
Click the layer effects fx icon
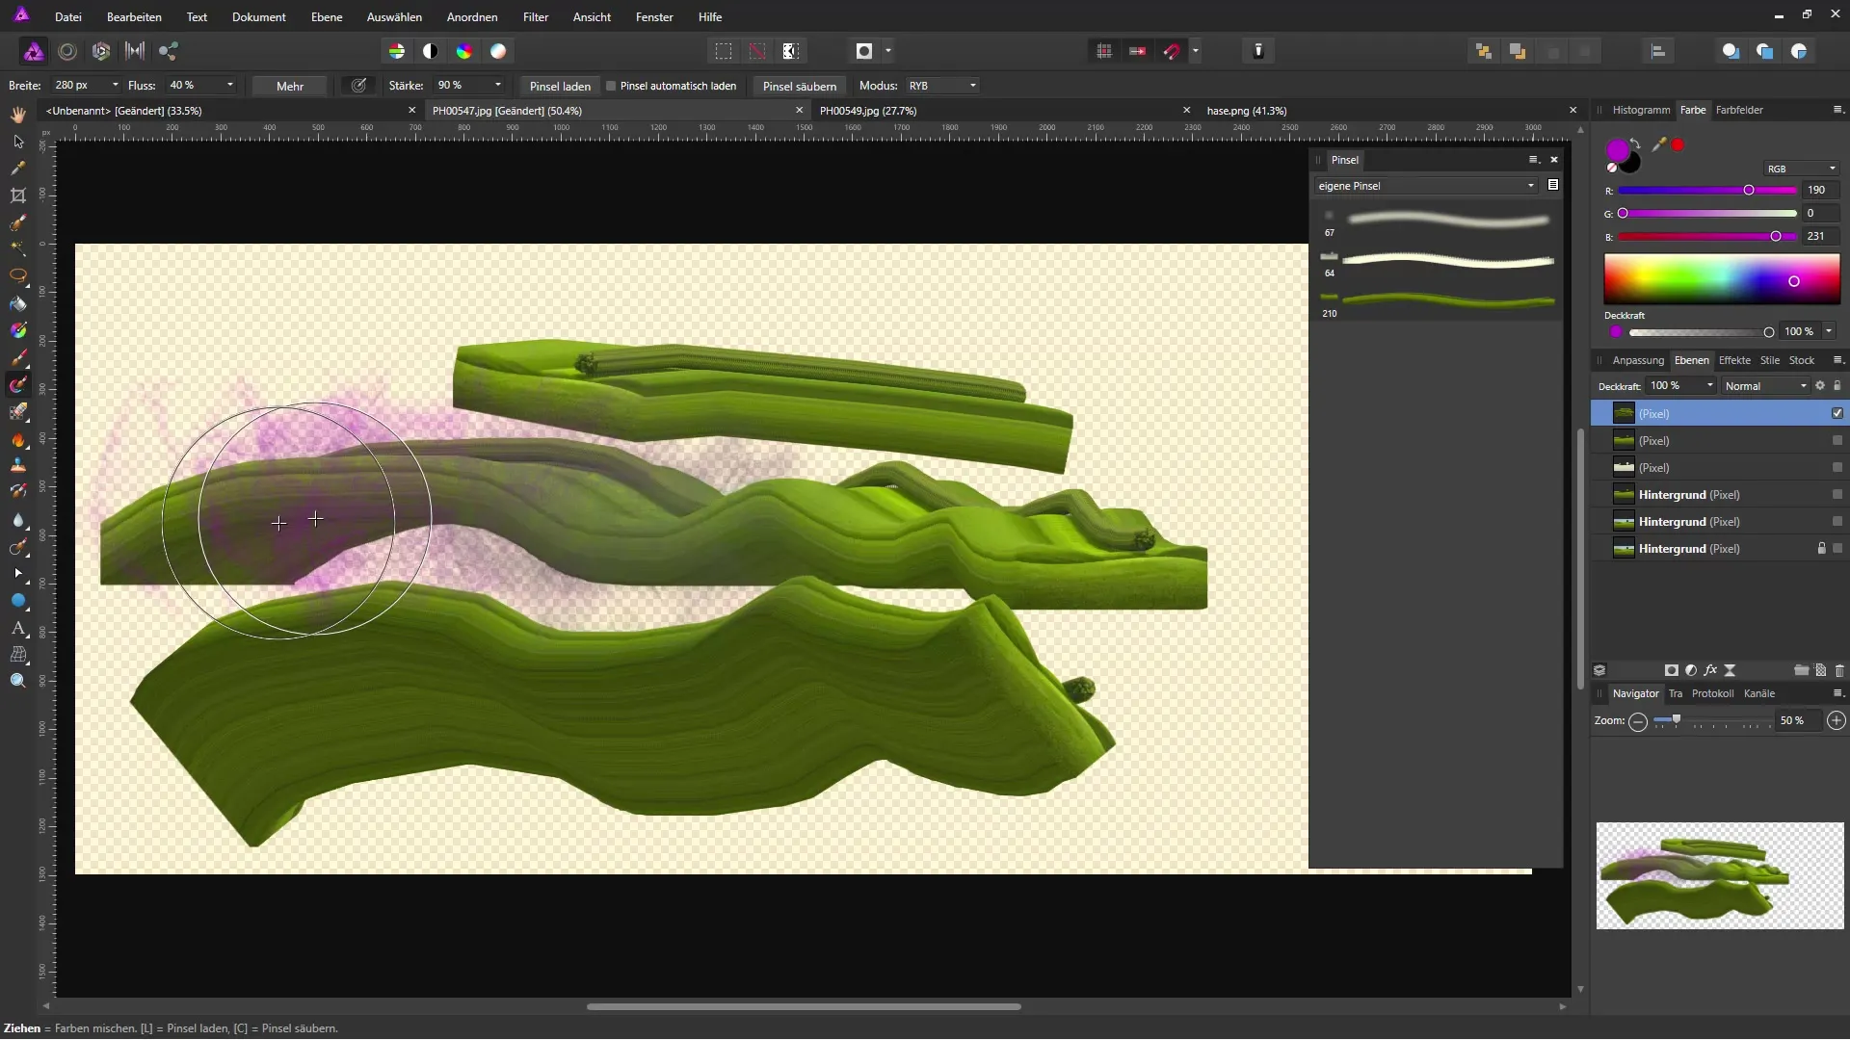pos(1710,670)
